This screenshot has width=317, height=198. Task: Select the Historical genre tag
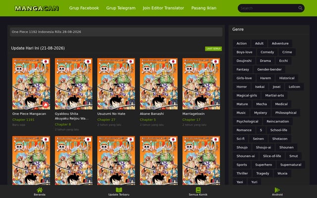click(287, 78)
